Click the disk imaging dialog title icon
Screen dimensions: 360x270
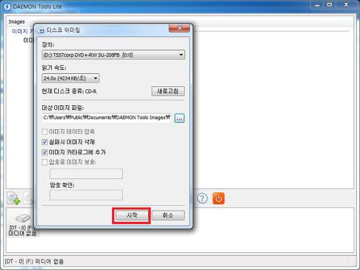click(41, 30)
